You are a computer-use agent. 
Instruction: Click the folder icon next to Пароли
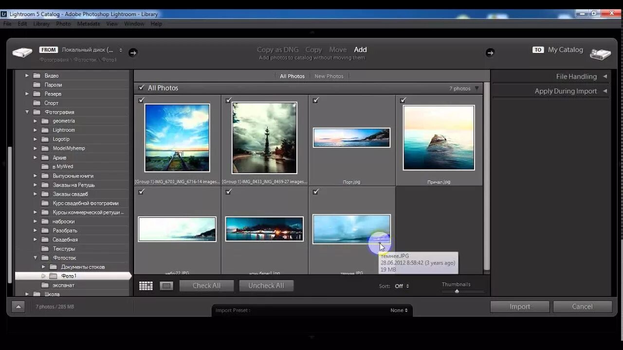pyautogui.click(x=37, y=85)
